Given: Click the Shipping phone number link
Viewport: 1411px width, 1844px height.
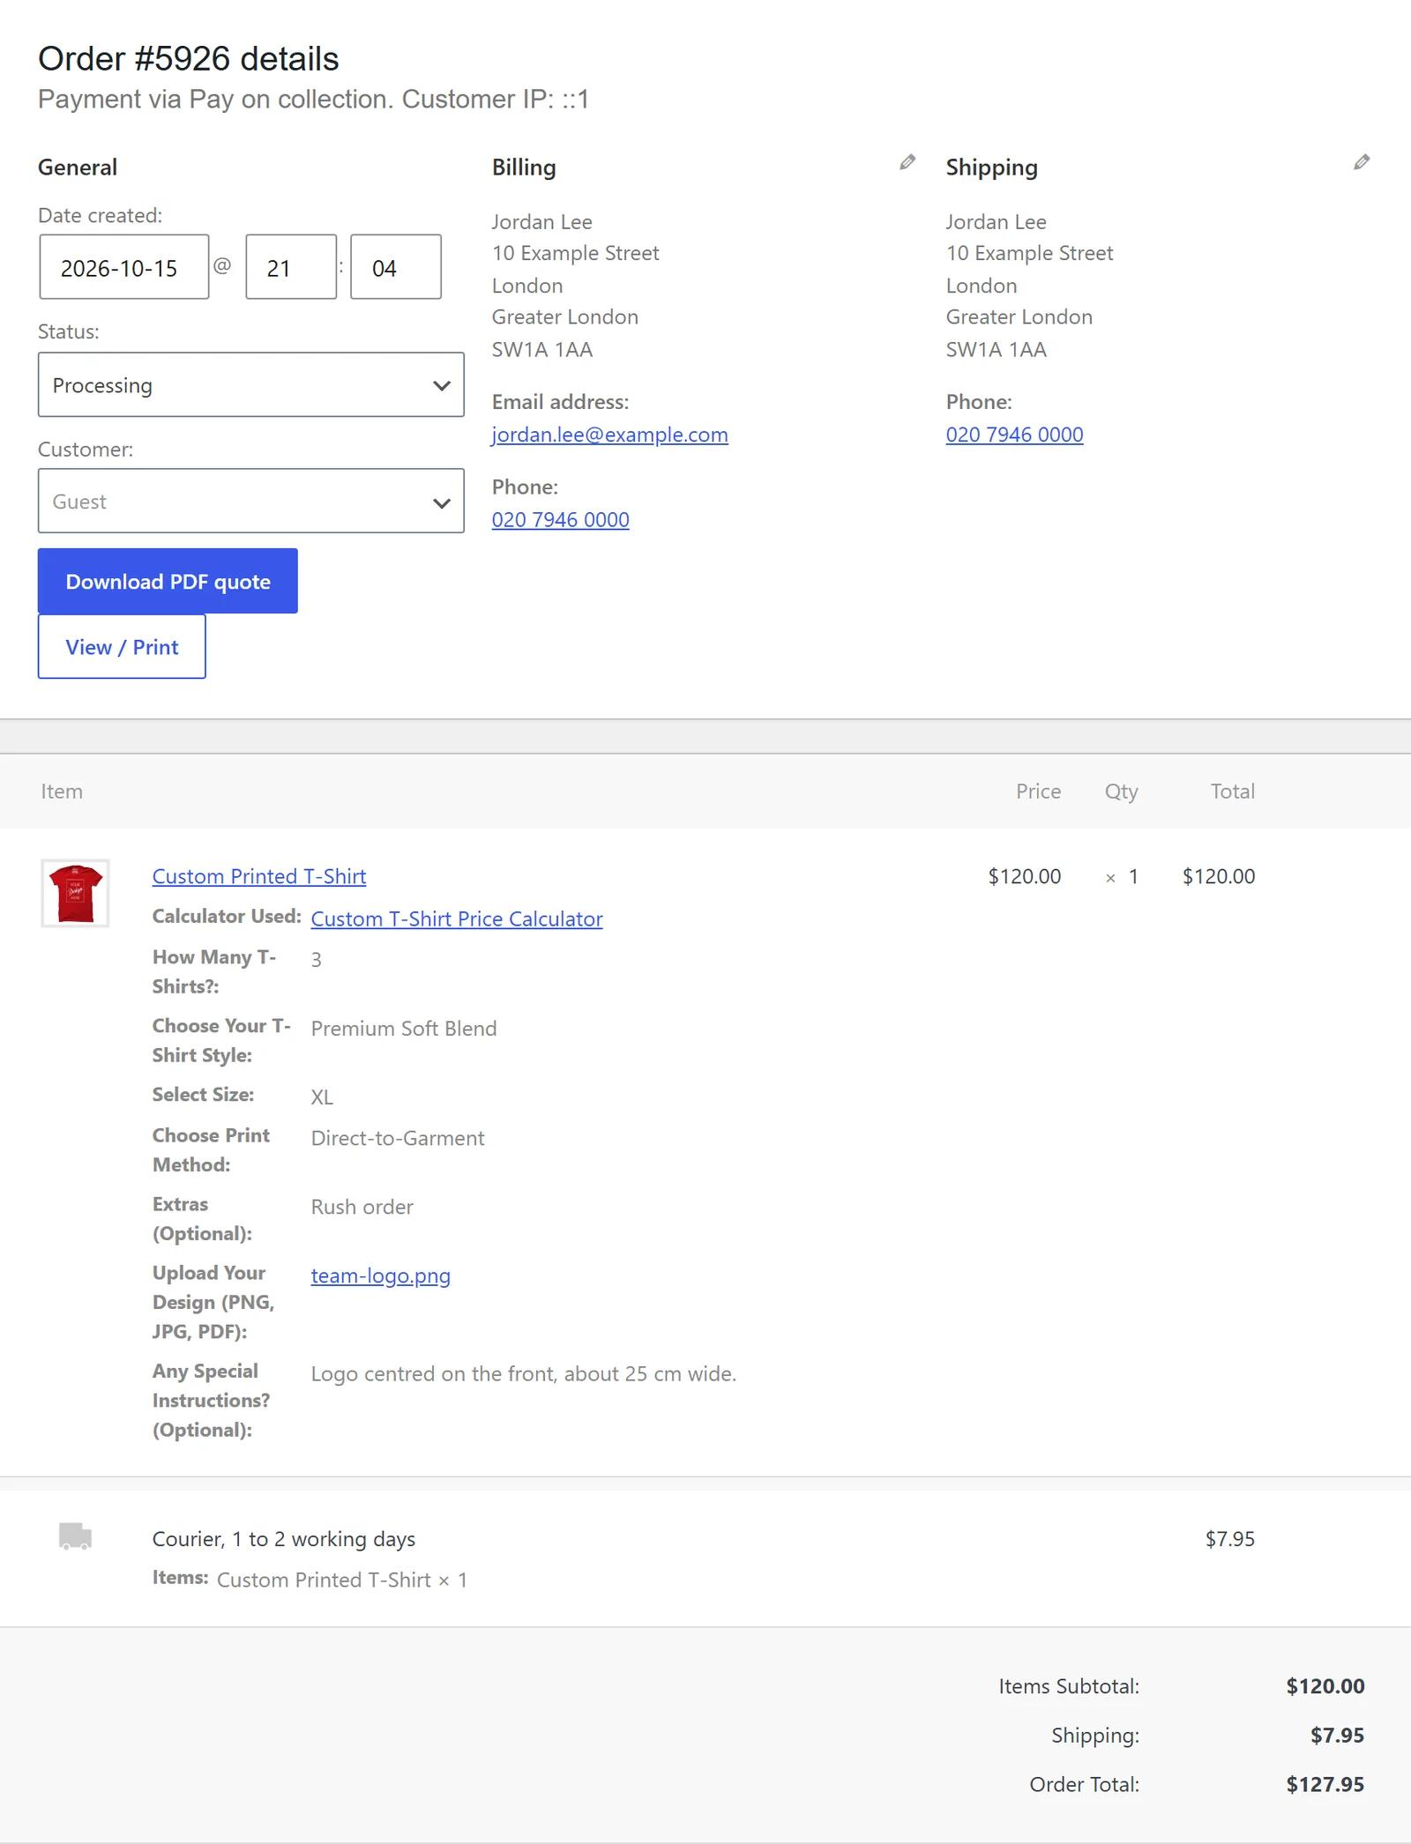Looking at the screenshot, I should tap(1015, 435).
